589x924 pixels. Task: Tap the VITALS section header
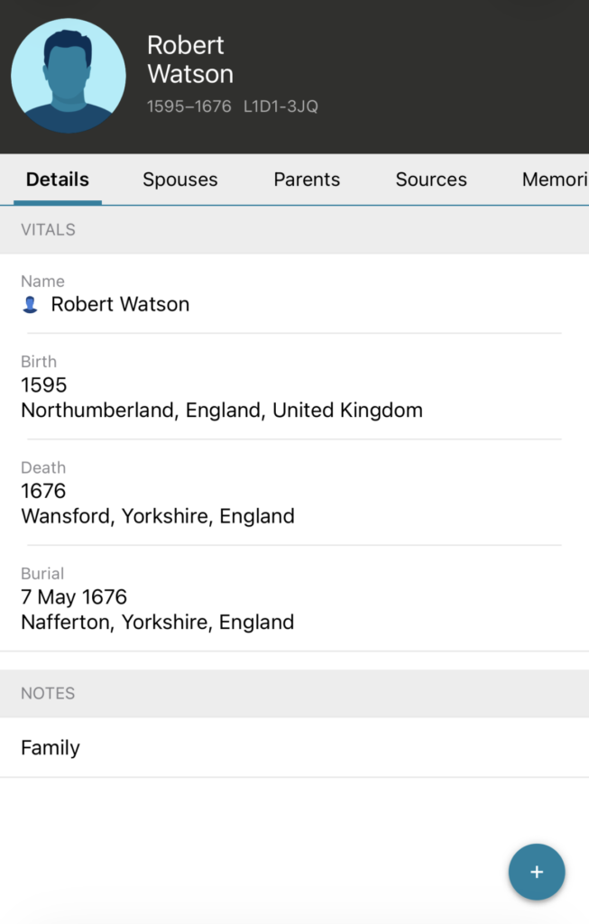(x=49, y=230)
